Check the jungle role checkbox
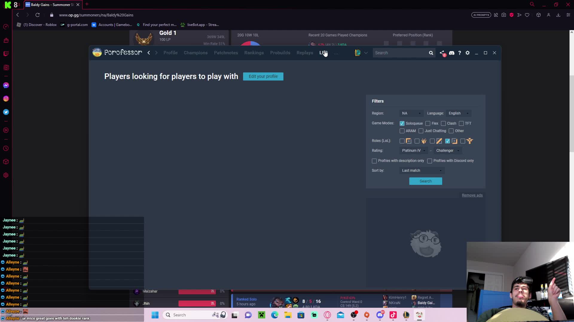This screenshot has width=574, height=322. coord(417,141)
